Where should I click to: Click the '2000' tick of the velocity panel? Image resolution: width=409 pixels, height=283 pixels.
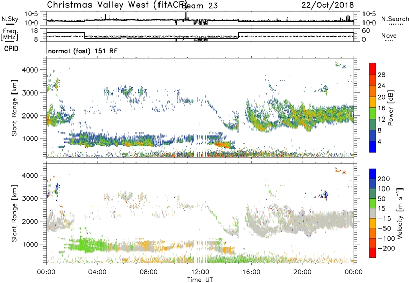[30, 221]
